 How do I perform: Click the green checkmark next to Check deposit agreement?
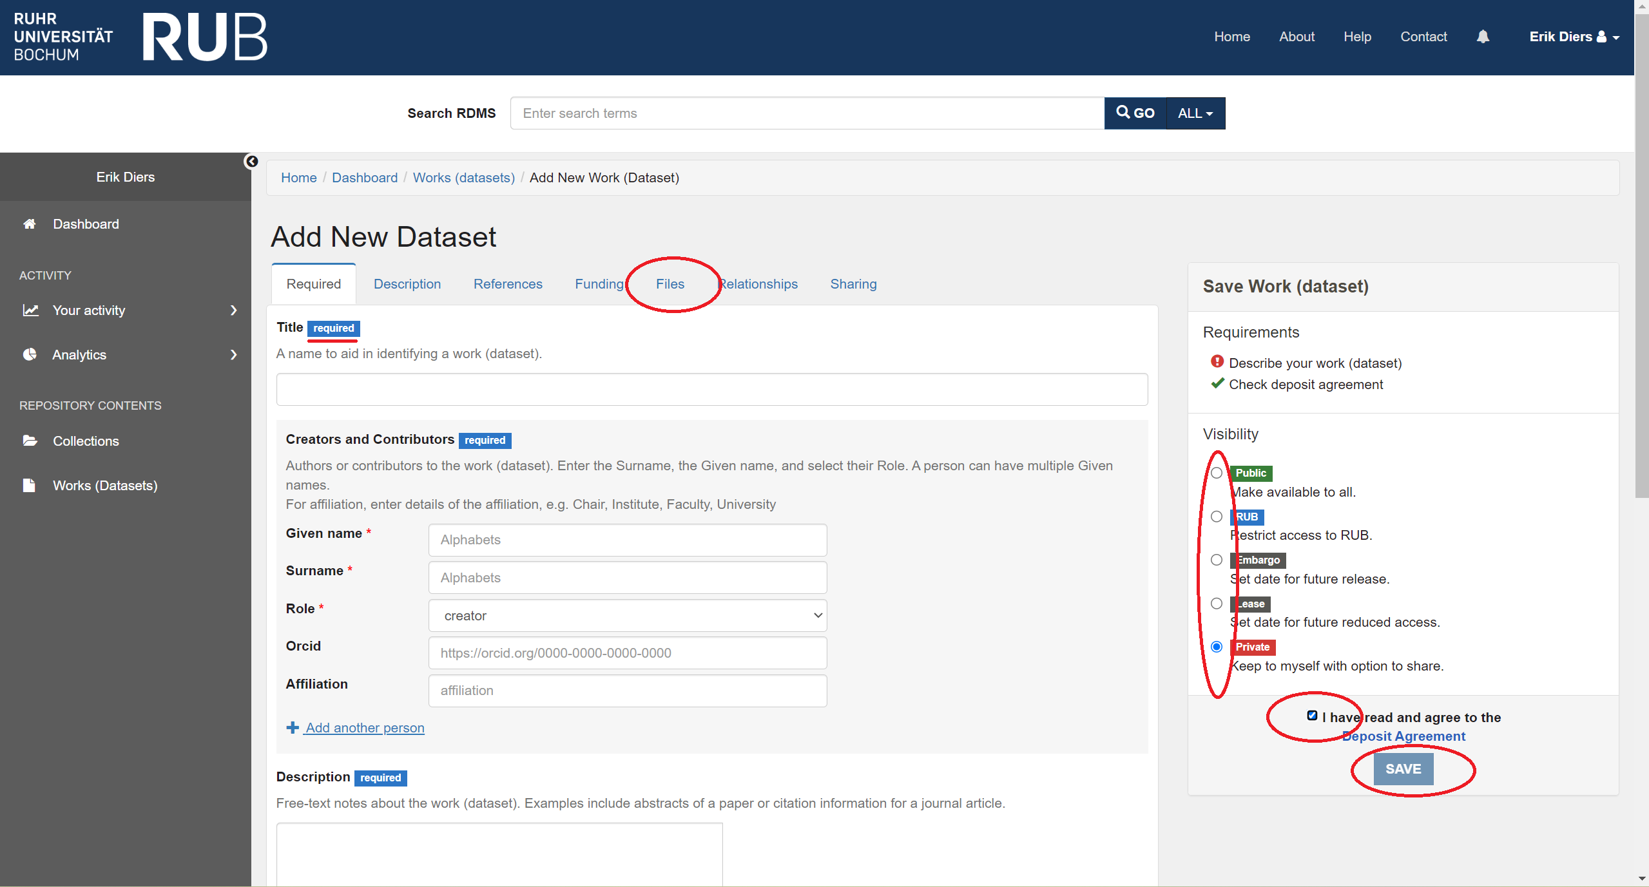click(1217, 383)
